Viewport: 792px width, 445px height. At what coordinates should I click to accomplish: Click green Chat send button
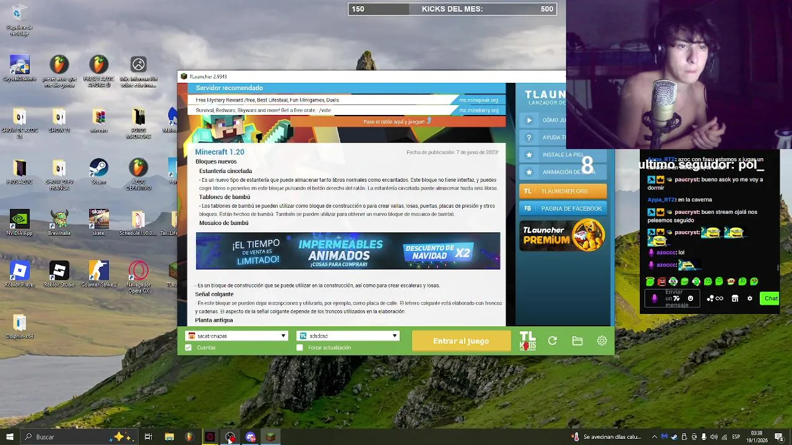[770, 299]
